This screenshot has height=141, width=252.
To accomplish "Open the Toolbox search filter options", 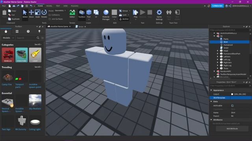I will coord(43,38).
